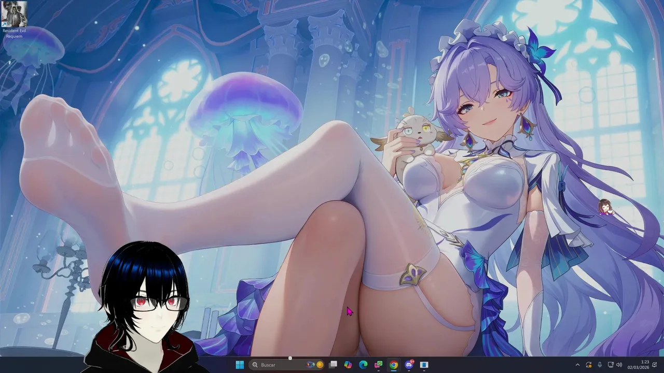The height and width of the screenshot is (373, 664).
Task: Open Microsoft Edge from the taskbar
Action: click(363, 365)
